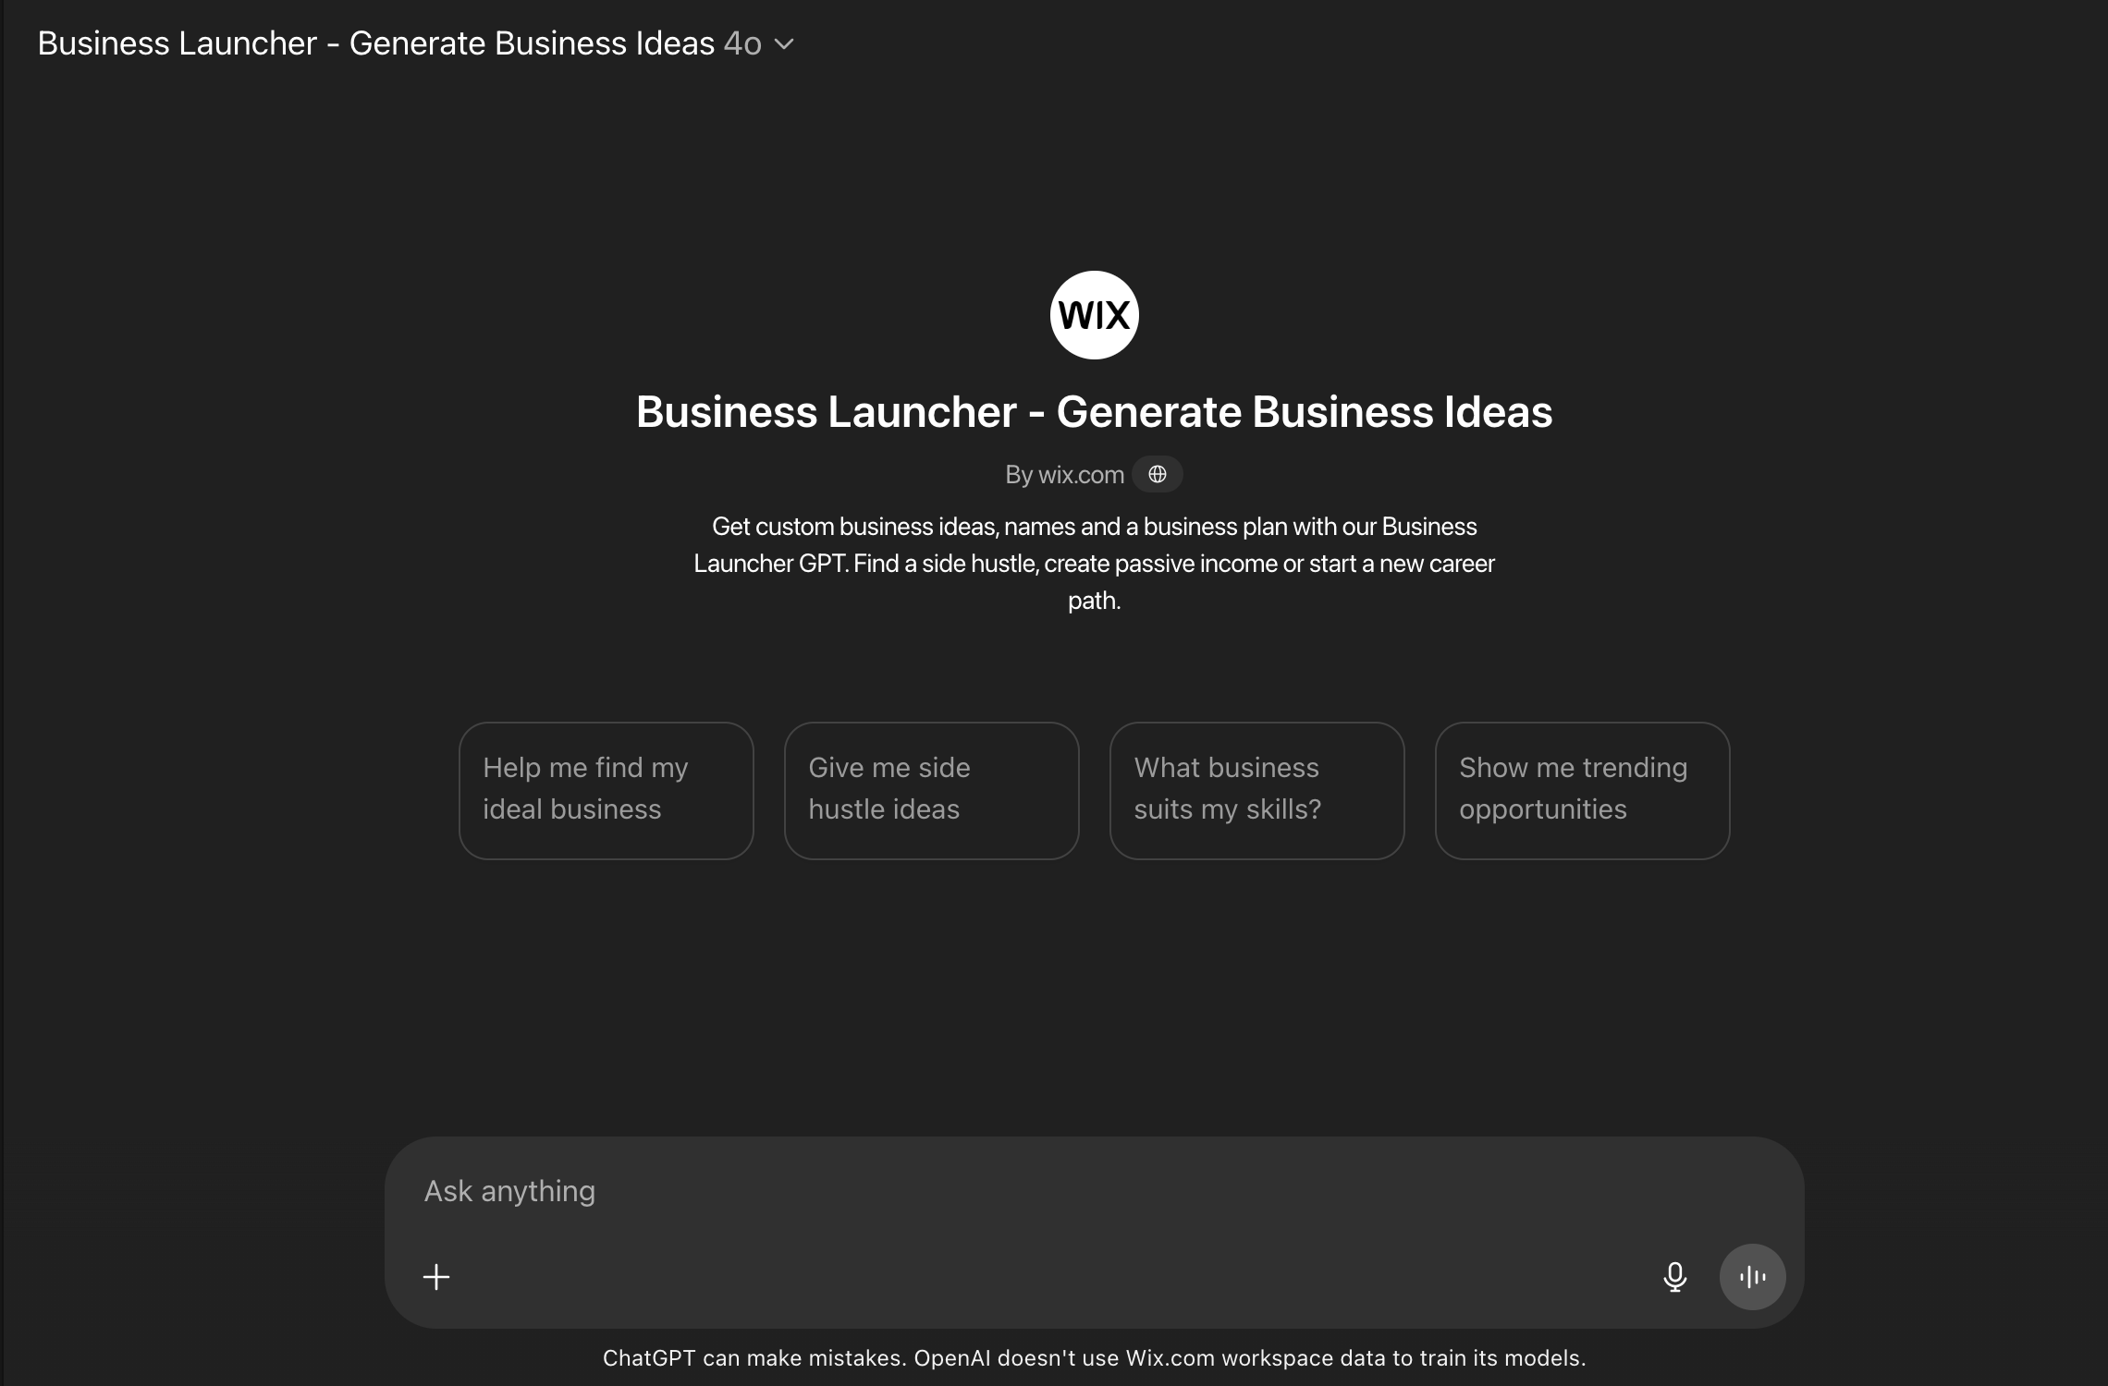Click the "4o" model label in the header
The image size is (2108, 1386).
744,43
